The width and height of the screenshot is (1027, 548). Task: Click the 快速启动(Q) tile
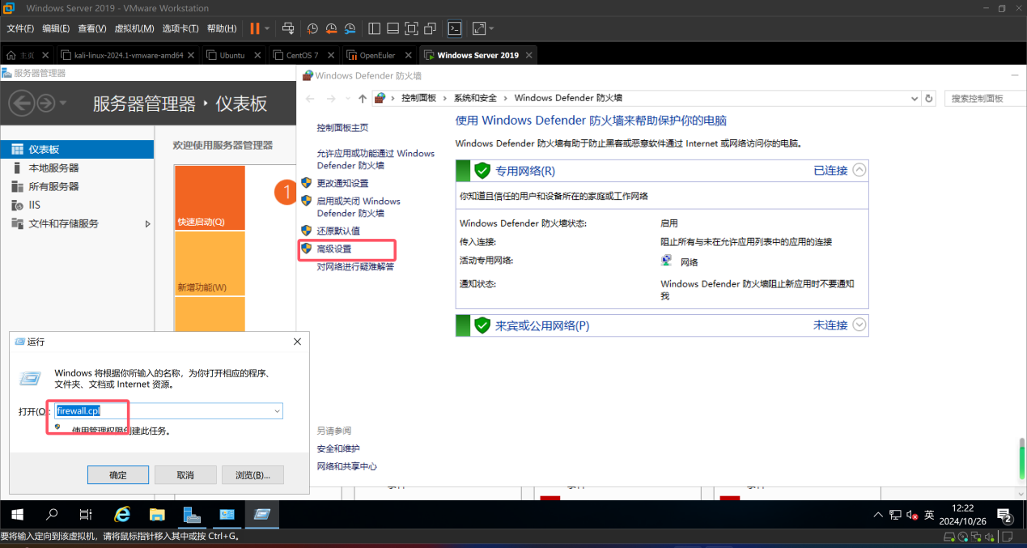pos(210,198)
